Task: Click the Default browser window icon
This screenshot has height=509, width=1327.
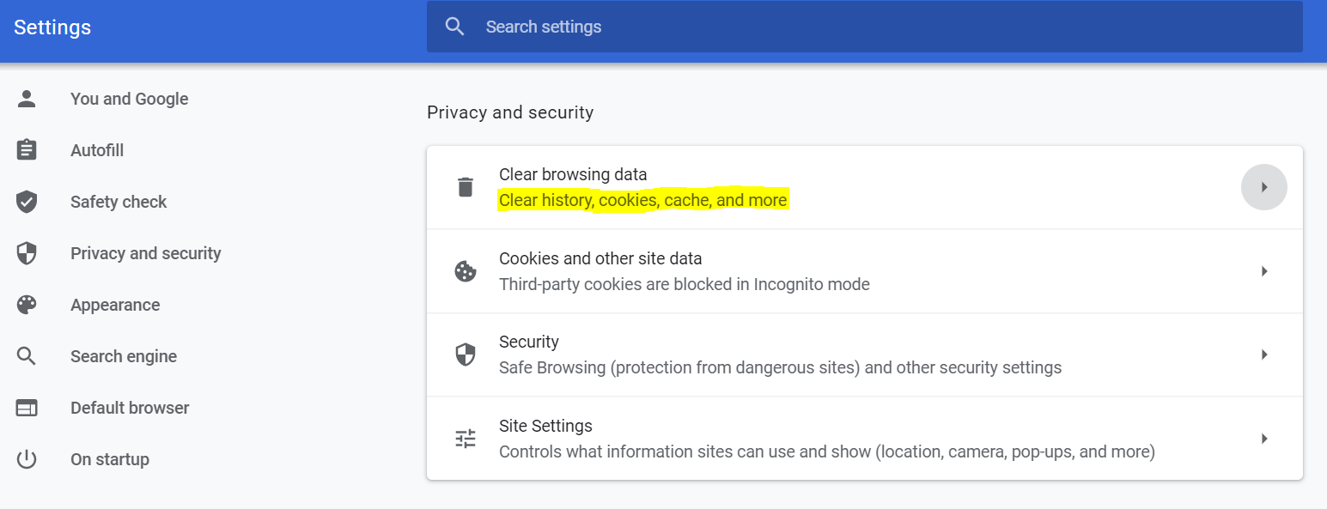Action: [x=27, y=408]
